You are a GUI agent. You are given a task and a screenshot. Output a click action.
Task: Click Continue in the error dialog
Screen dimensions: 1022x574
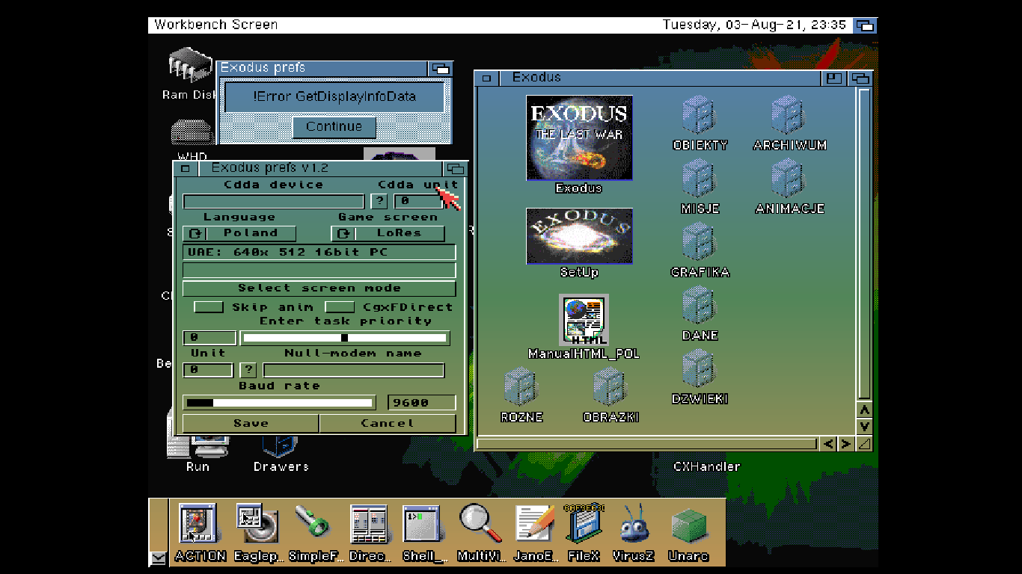(334, 126)
